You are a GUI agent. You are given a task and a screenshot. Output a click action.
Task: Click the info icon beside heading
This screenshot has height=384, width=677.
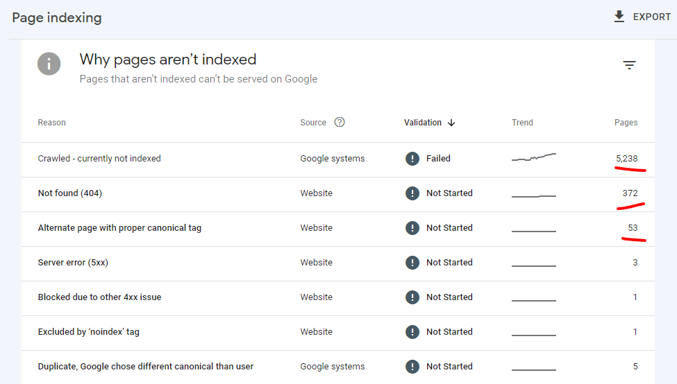(x=49, y=64)
